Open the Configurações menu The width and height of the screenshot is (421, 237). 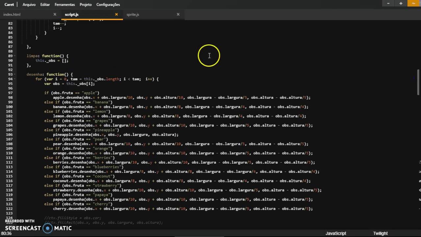click(x=108, y=5)
